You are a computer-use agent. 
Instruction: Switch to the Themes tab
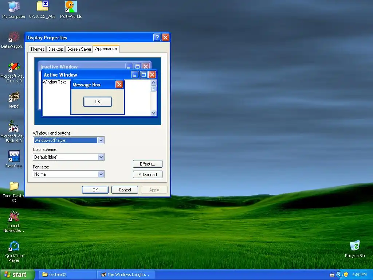coord(37,49)
